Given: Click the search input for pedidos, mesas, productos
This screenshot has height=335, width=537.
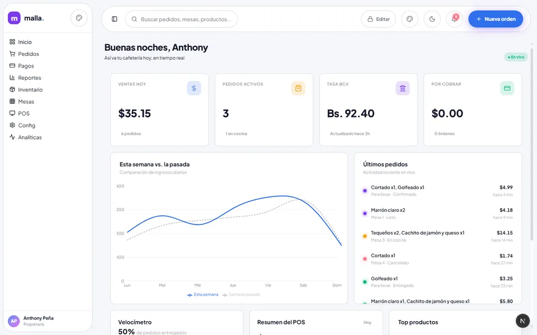Looking at the screenshot, I should click(x=181, y=19).
